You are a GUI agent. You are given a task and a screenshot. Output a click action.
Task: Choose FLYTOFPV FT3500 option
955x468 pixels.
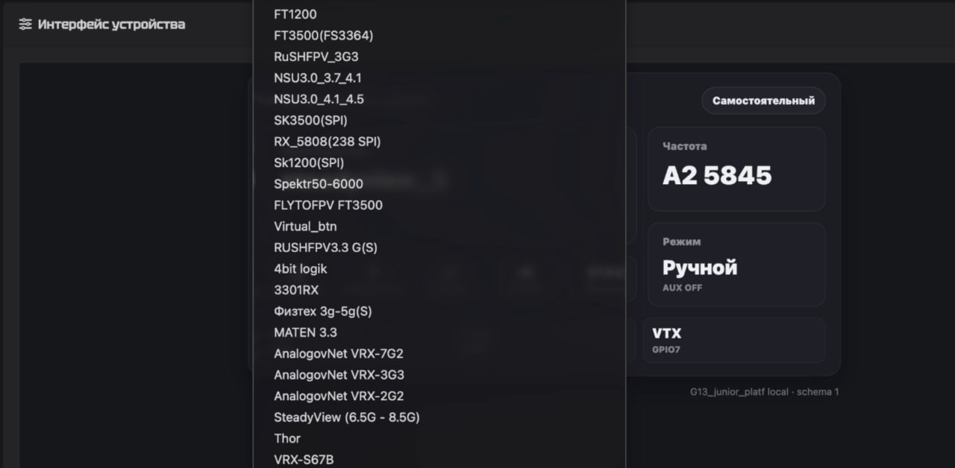[439, 205]
